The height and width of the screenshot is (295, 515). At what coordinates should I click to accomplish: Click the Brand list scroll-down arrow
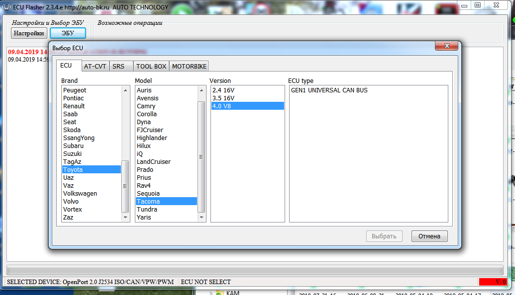click(x=125, y=218)
